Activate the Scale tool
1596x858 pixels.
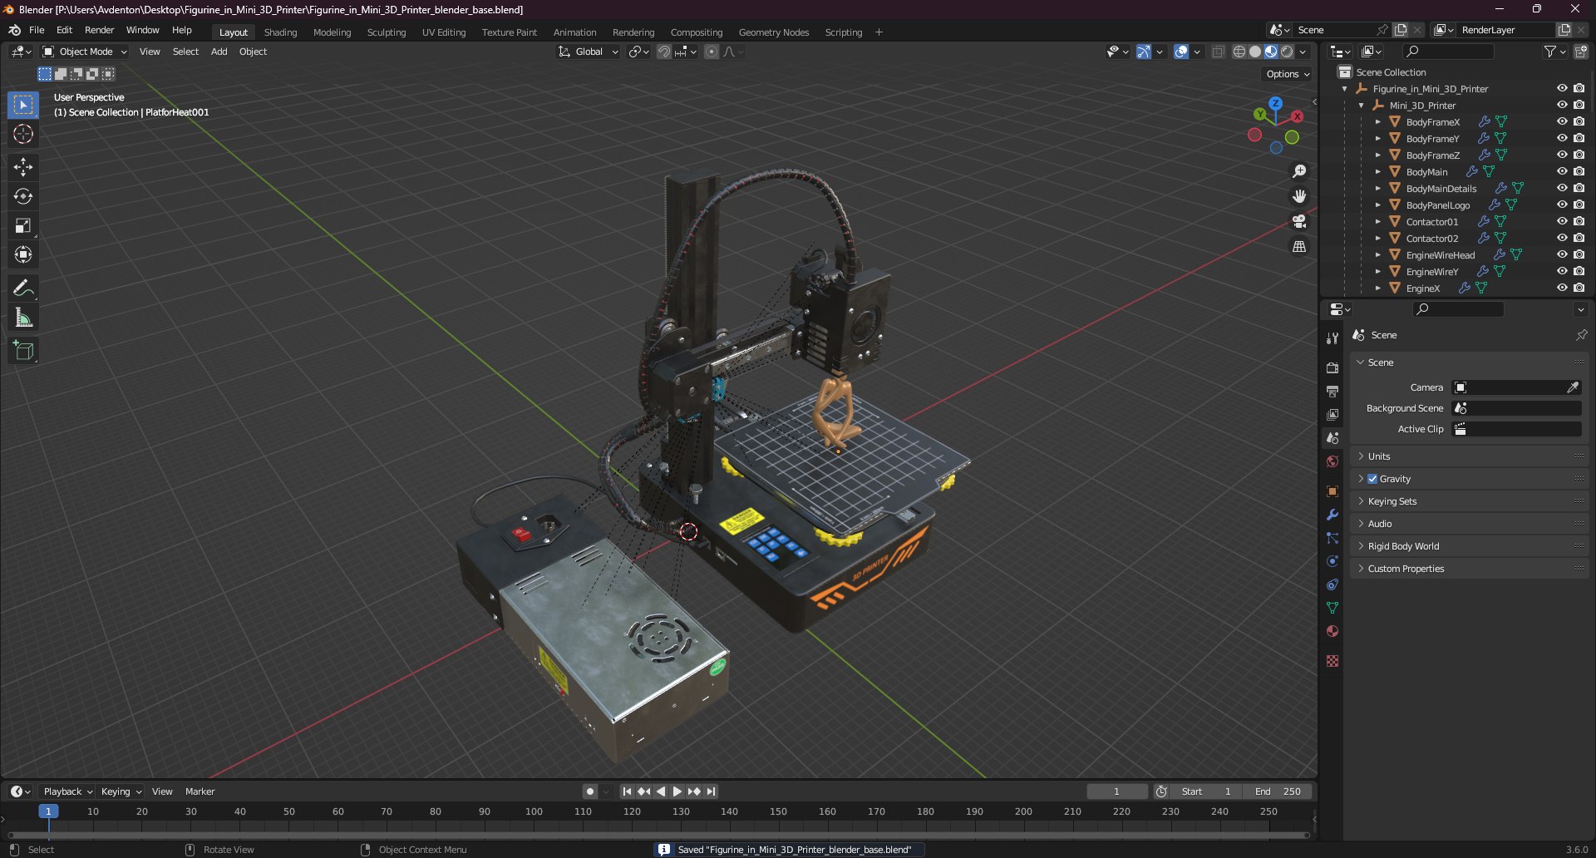point(23,225)
